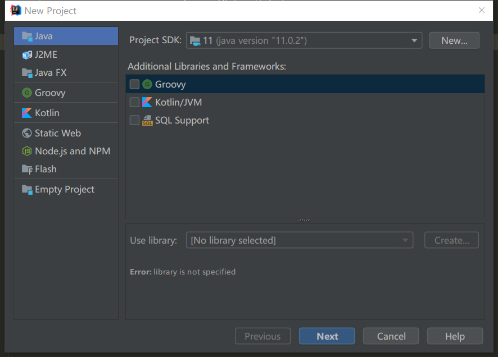
Task: Select the Groovy project type icon in sidebar
Action: pos(26,93)
